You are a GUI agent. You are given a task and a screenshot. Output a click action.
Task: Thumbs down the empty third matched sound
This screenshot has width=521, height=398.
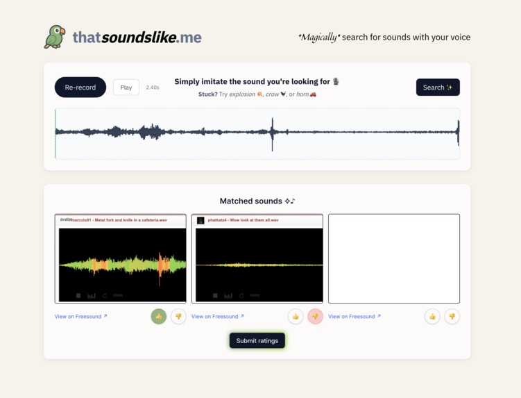pyautogui.click(x=452, y=317)
